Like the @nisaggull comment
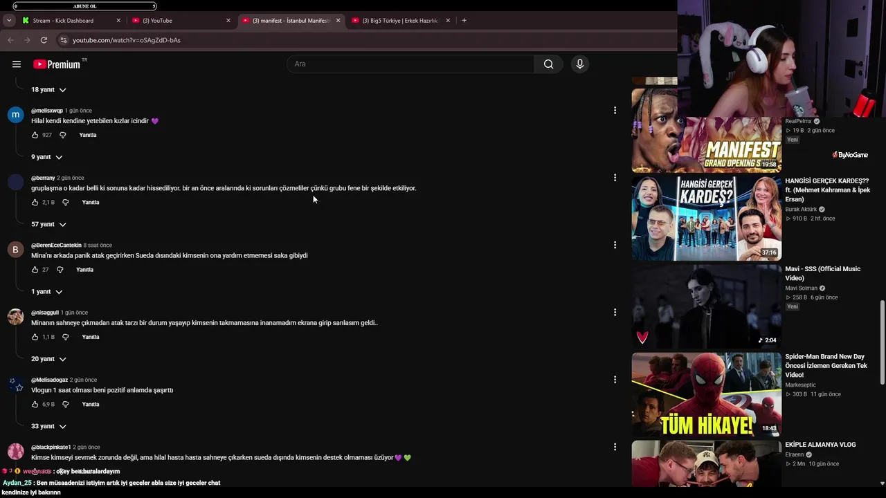The width and height of the screenshot is (886, 498). [35, 337]
